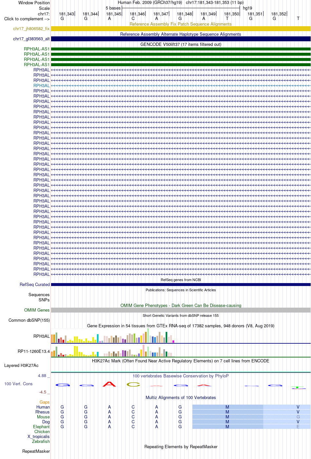Click the E codon in the Elephant row
This screenshot has width=311, height=459.
(x=298, y=427)
